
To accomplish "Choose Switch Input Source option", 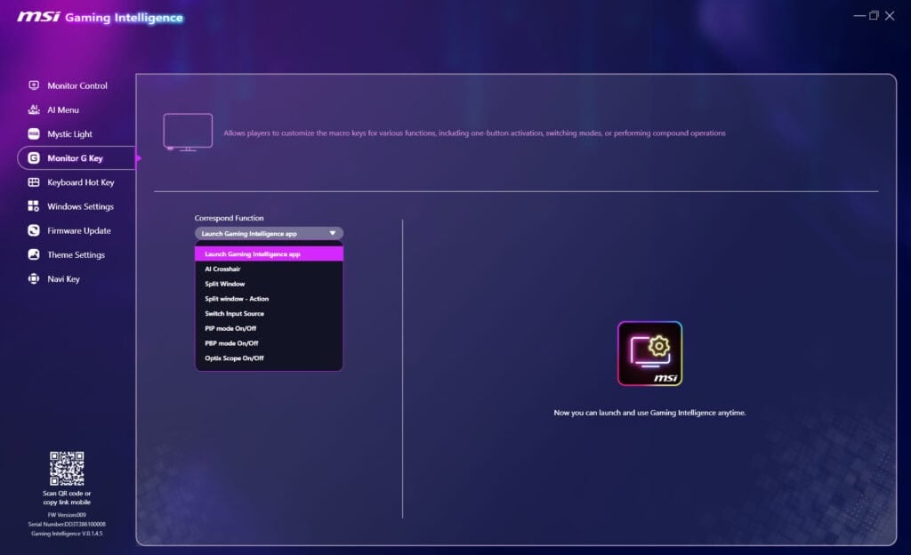I will point(234,314).
